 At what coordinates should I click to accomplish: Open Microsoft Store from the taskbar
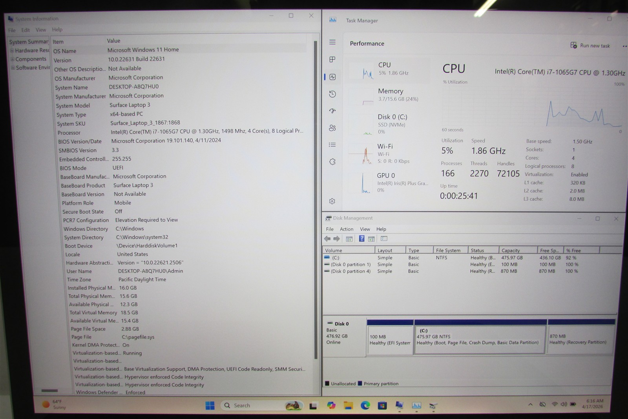[x=382, y=406]
